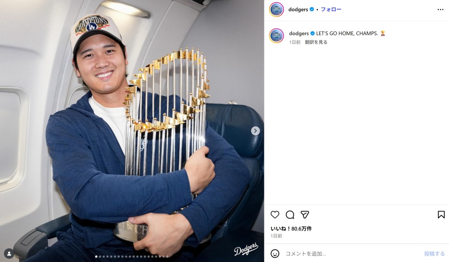This screenshot has width=449, height=262.
Task: Open more options three-dot menu
Action: pos(440,10)
